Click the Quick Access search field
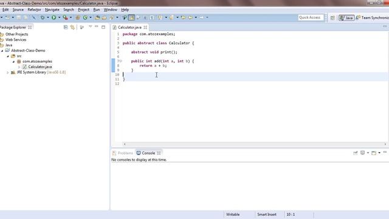Viewport: 389px width, 219px height. pyautogui.click(x=311, y=18)
